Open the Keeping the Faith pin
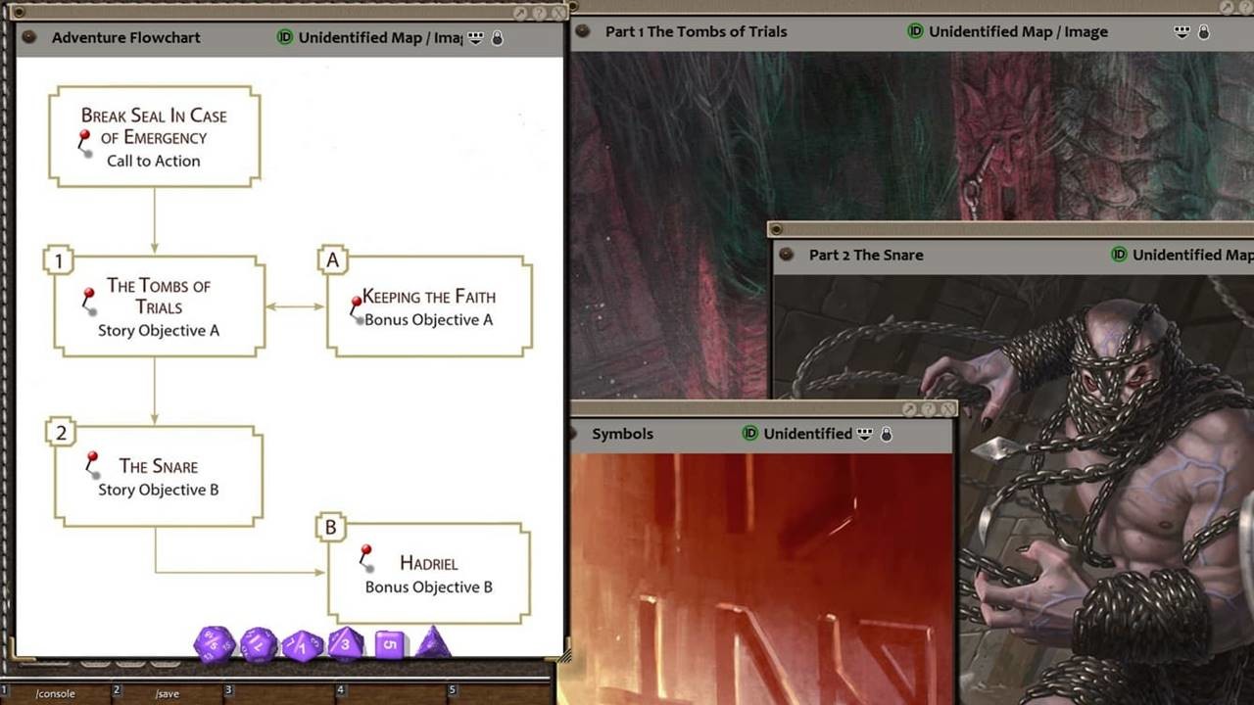This screenshot has height=705, width=1254. [x=357, y=308]
